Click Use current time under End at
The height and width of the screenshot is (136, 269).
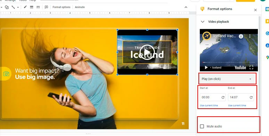pyautogui.click(x=237, y=106)
